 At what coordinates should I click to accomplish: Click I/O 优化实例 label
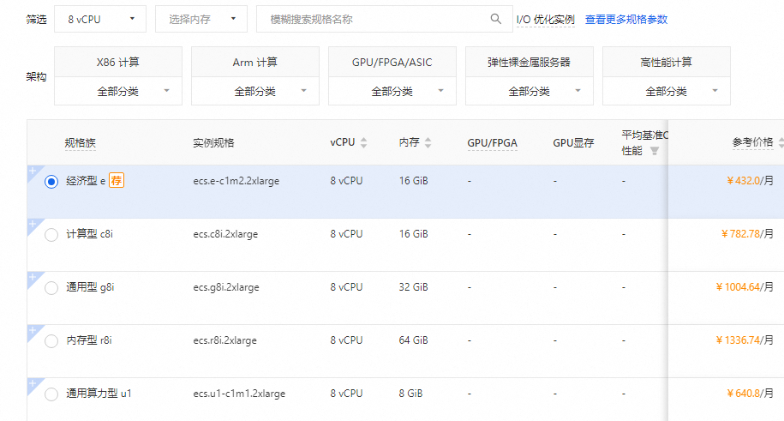click(x=546, y=20)
